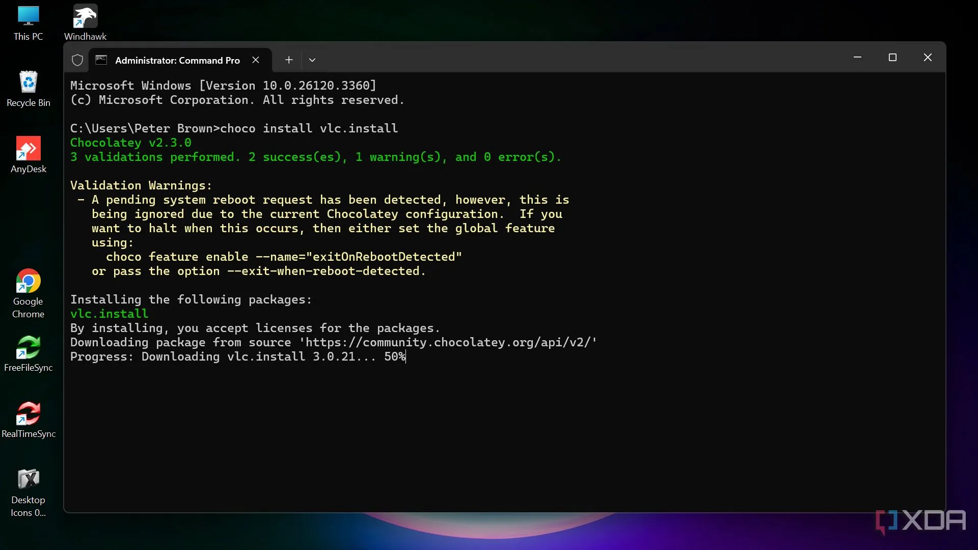Viewport: 978px width, 550px height.
Task: Click the green 'vlc.install' package name
Action: click(x=109, y=314)
